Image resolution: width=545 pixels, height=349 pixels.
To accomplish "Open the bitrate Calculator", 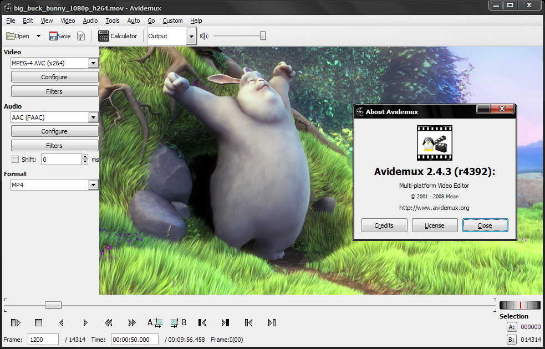I will (118, 35).
